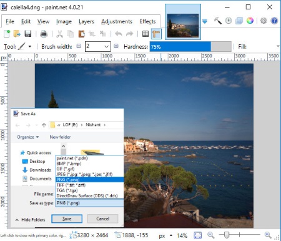281x241 pixels.
Task: Increase brush width with plus button
Action: click(116, 46)
